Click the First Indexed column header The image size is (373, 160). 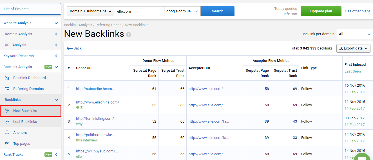355,65
